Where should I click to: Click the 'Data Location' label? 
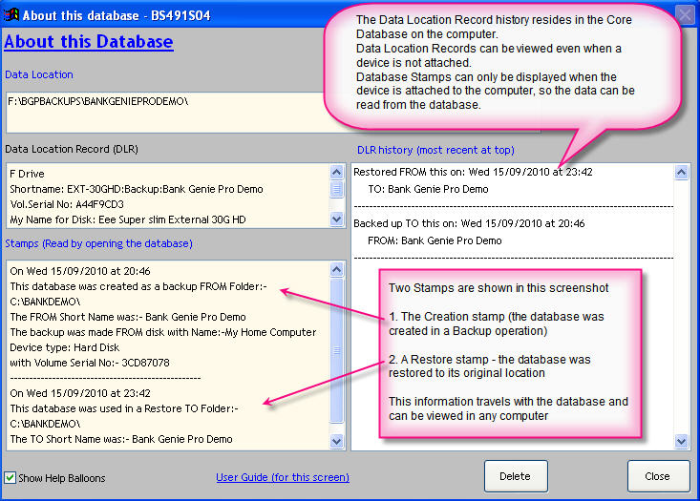[39, 74]
